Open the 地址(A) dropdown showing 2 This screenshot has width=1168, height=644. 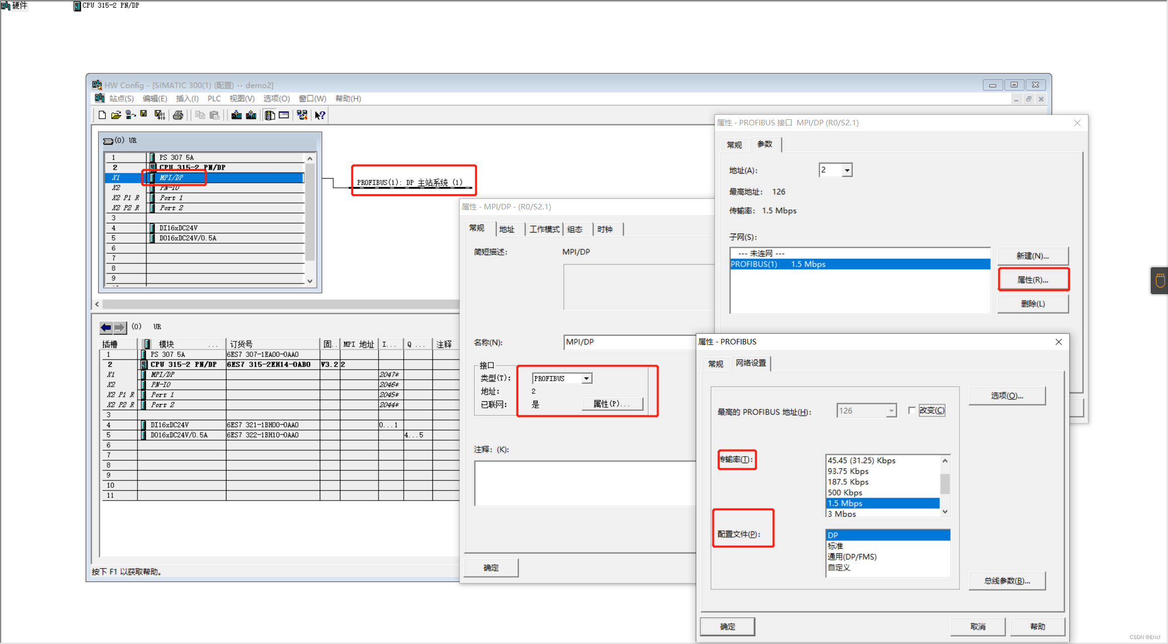847,170
